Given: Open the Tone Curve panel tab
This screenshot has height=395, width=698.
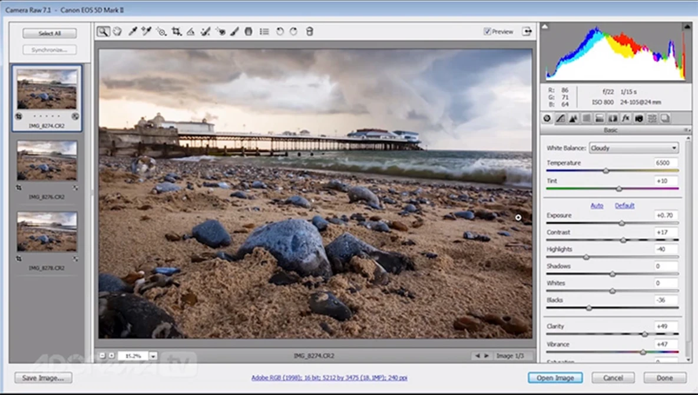Looking at the screenshot, I should [560, 119].
